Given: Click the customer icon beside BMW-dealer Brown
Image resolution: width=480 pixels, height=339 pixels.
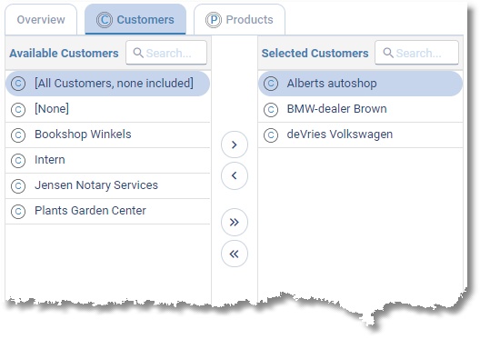Looking at the screenshot, I should tap(271, 110).
